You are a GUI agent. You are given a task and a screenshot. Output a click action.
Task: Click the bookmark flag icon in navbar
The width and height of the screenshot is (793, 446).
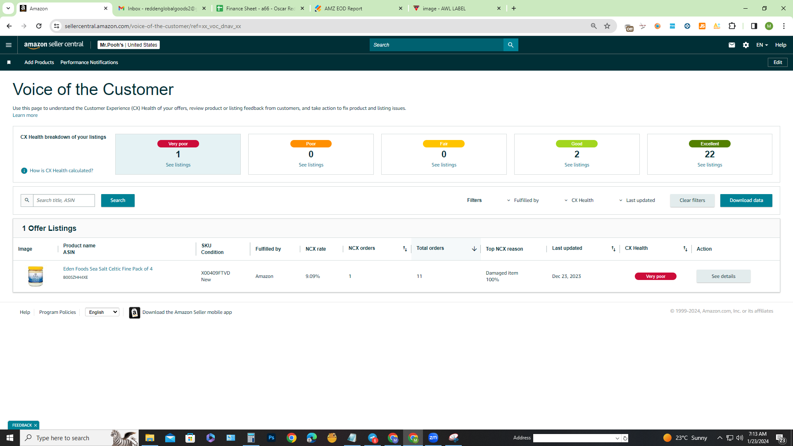coord(9,62)
